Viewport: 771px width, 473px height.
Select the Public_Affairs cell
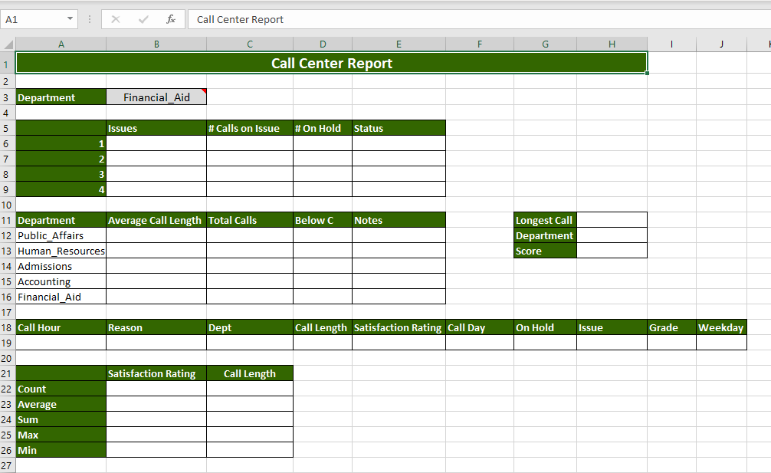[61, 235]
